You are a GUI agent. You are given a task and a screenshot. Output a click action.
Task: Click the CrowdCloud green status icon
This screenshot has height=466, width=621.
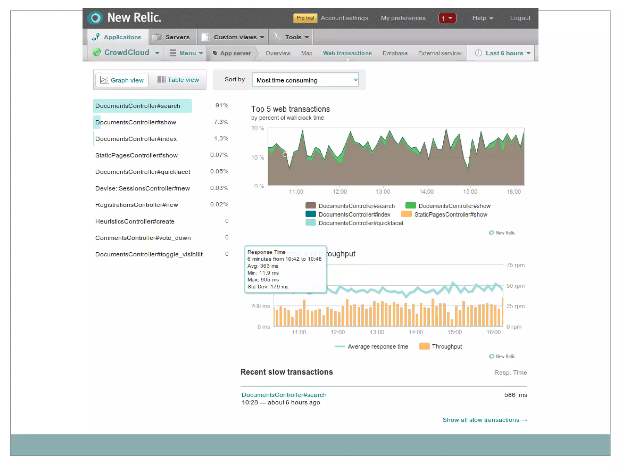point(97,53)
